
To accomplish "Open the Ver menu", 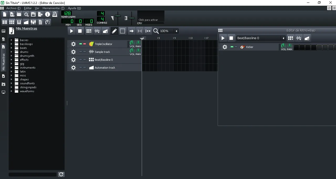I will coord(37,8).
